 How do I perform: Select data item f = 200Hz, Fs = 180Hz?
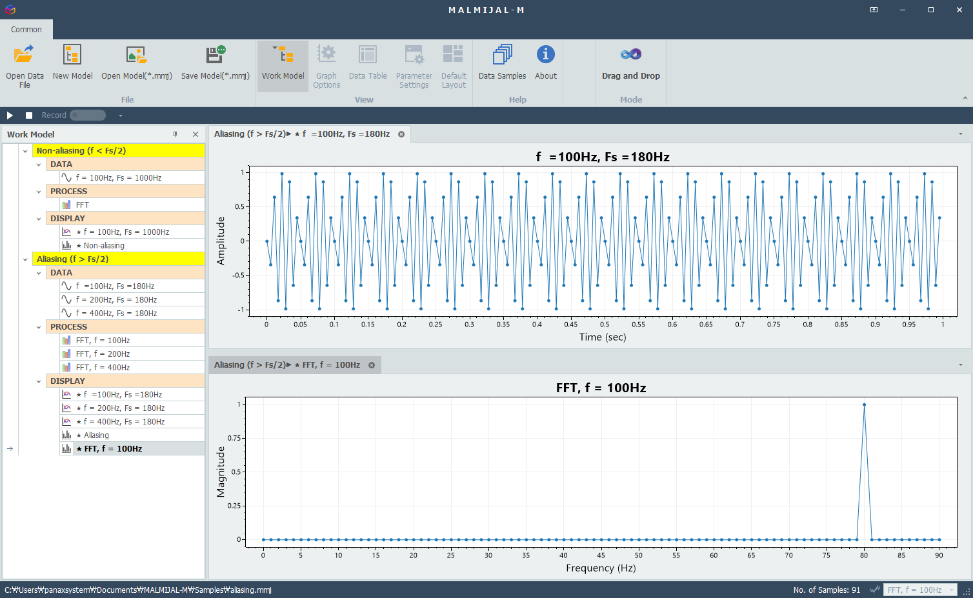132,299
